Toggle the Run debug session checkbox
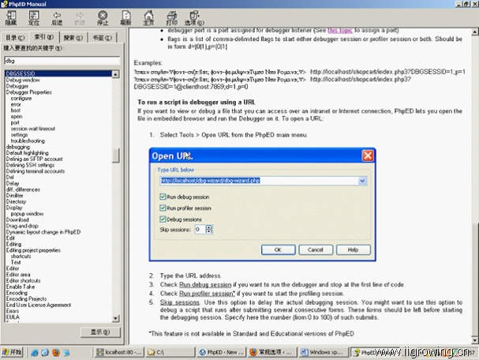Image resolution: width=479 pixels, height=360 pixels. (163, 197)
